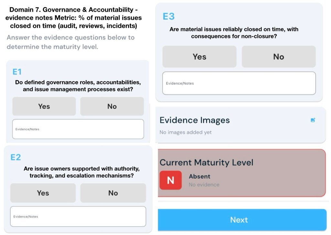
Task: Click the E2 section label
Action: coord(16,157)
